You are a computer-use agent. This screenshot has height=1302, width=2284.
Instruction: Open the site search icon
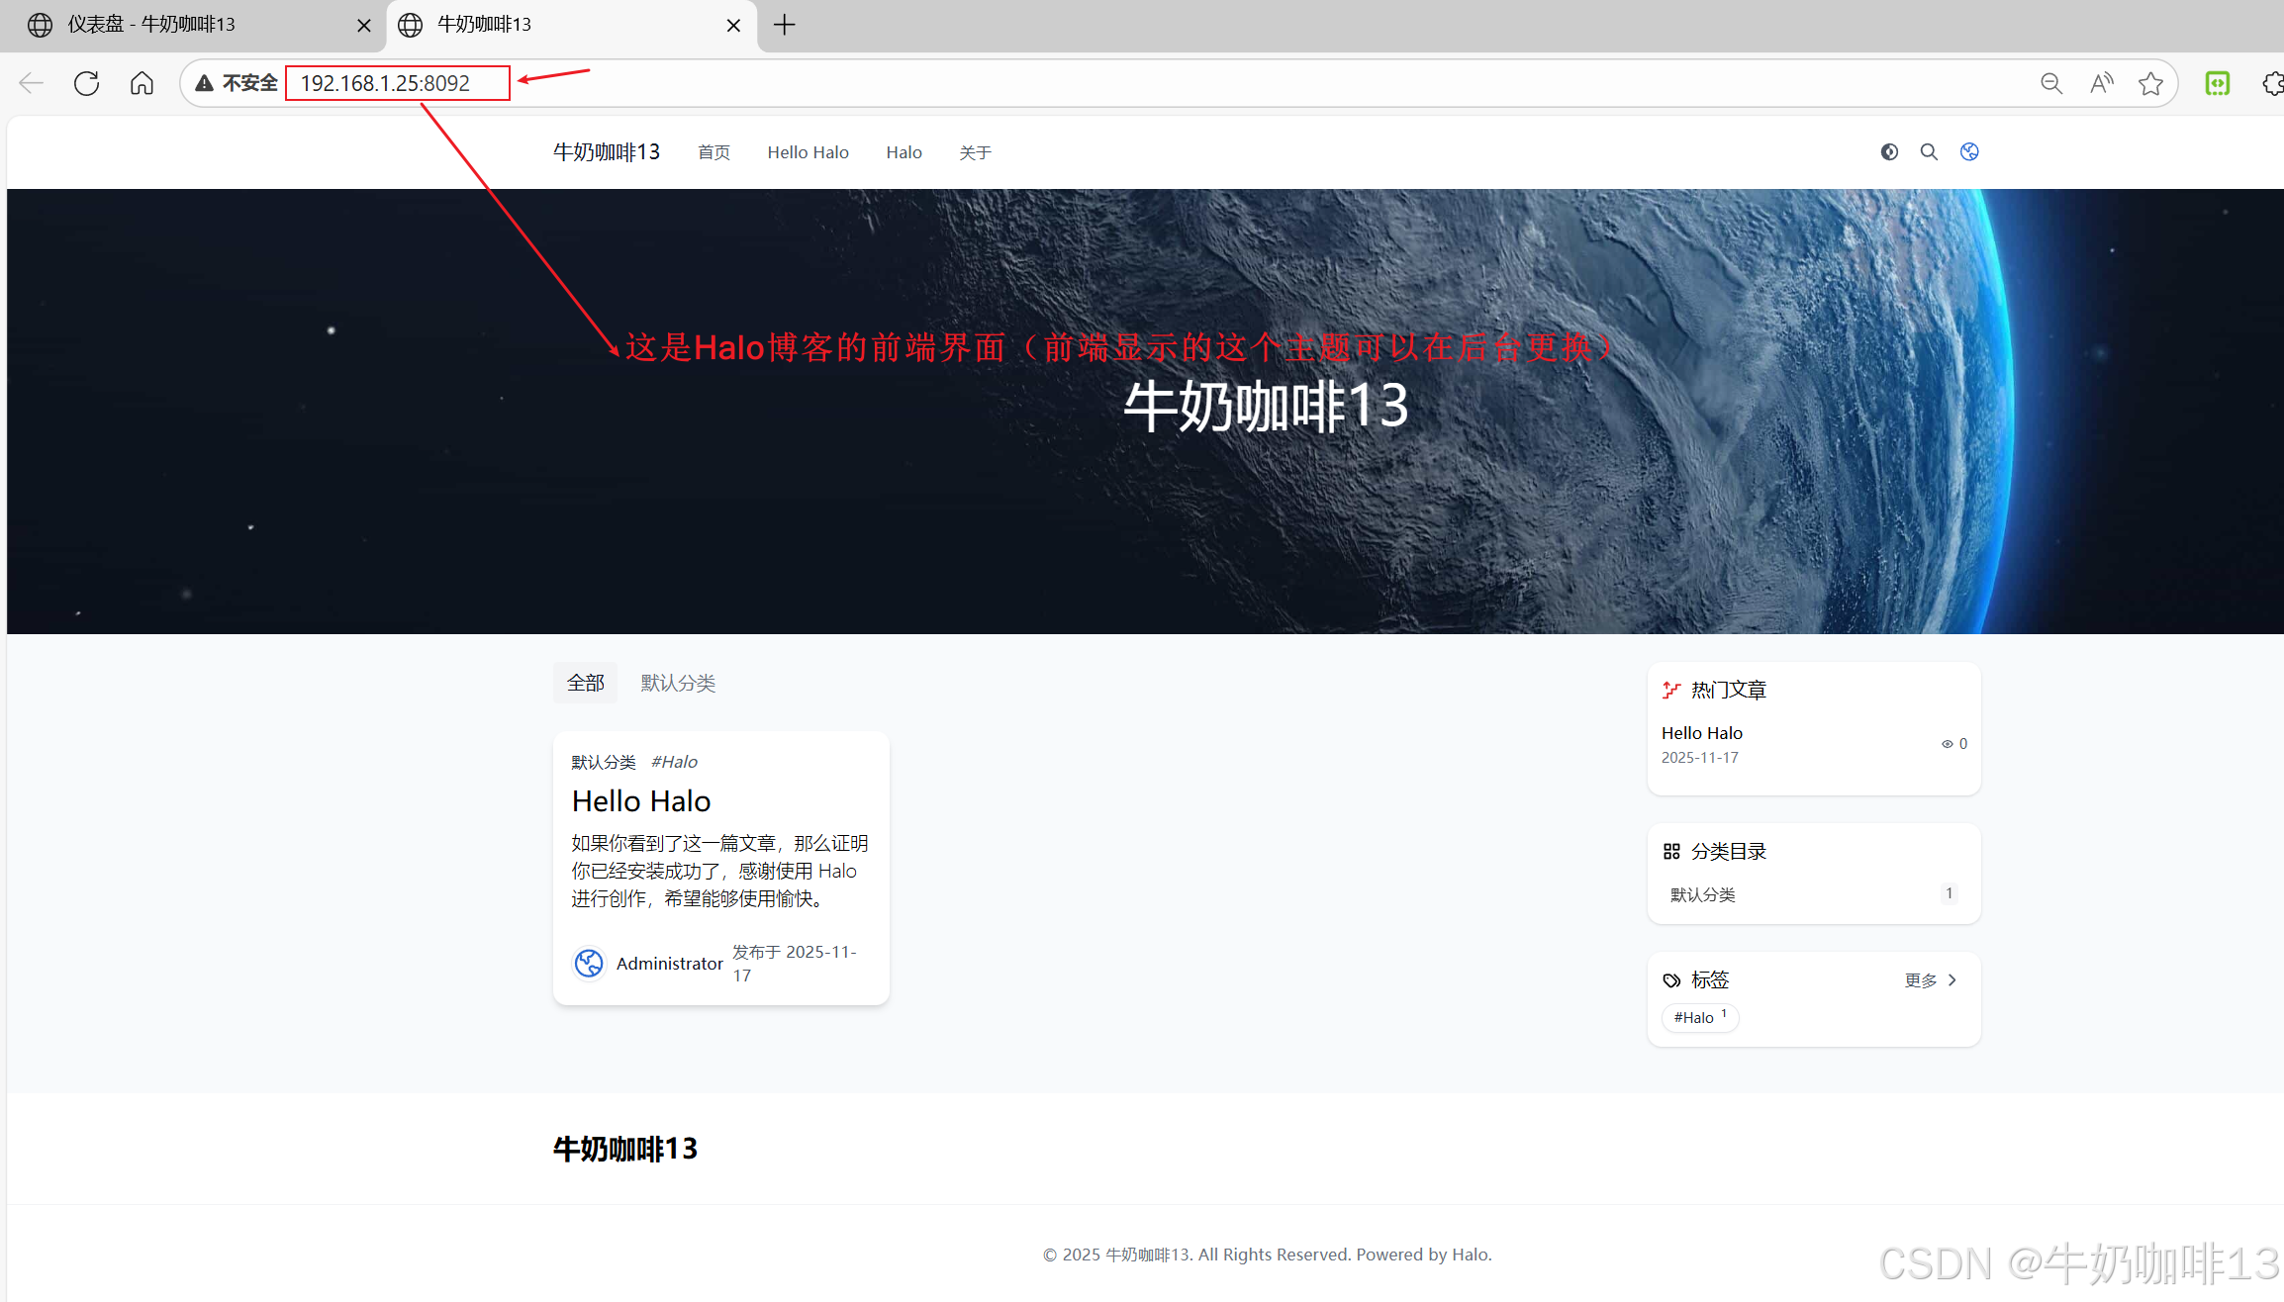[x=1929, y=151]
